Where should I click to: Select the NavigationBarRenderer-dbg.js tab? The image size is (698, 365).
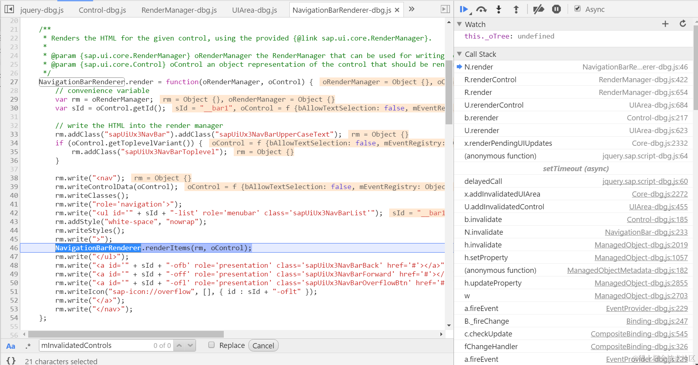[x=342, y=10]
